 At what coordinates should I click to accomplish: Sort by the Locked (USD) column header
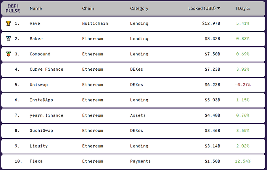coord(202,8)
